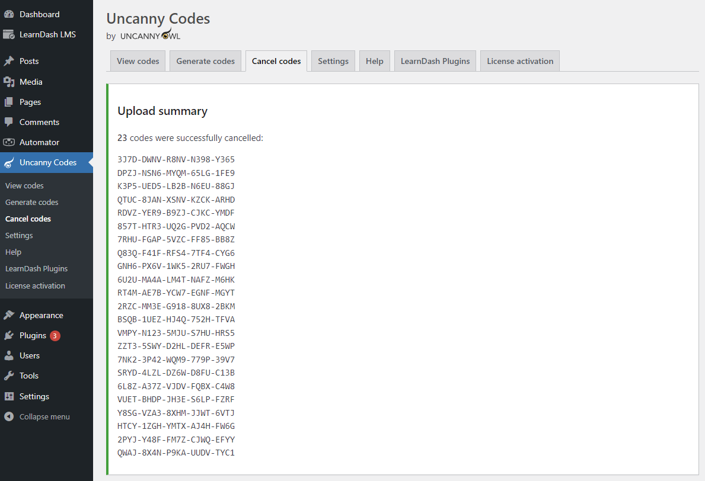
Task: Click the LearnDash LMS sidebar icon
Action: pos(9,34)
